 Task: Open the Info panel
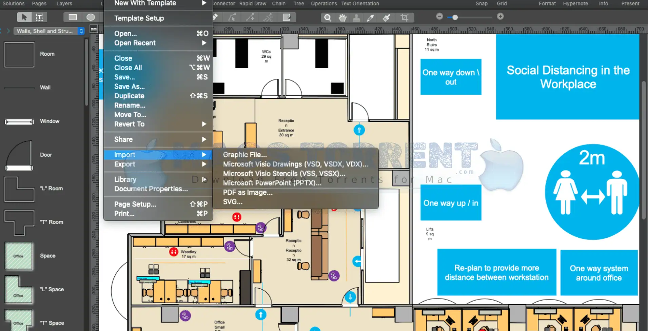603,4
